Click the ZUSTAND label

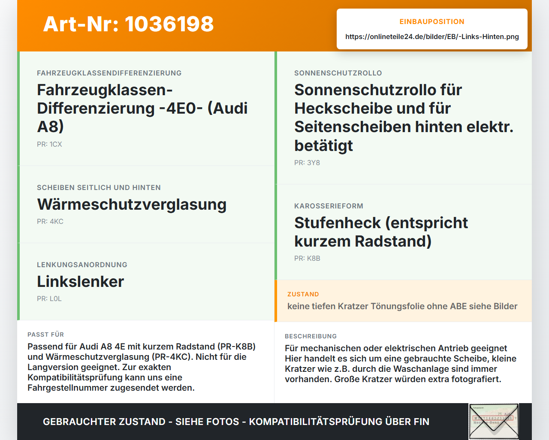[x=303, y=294]
